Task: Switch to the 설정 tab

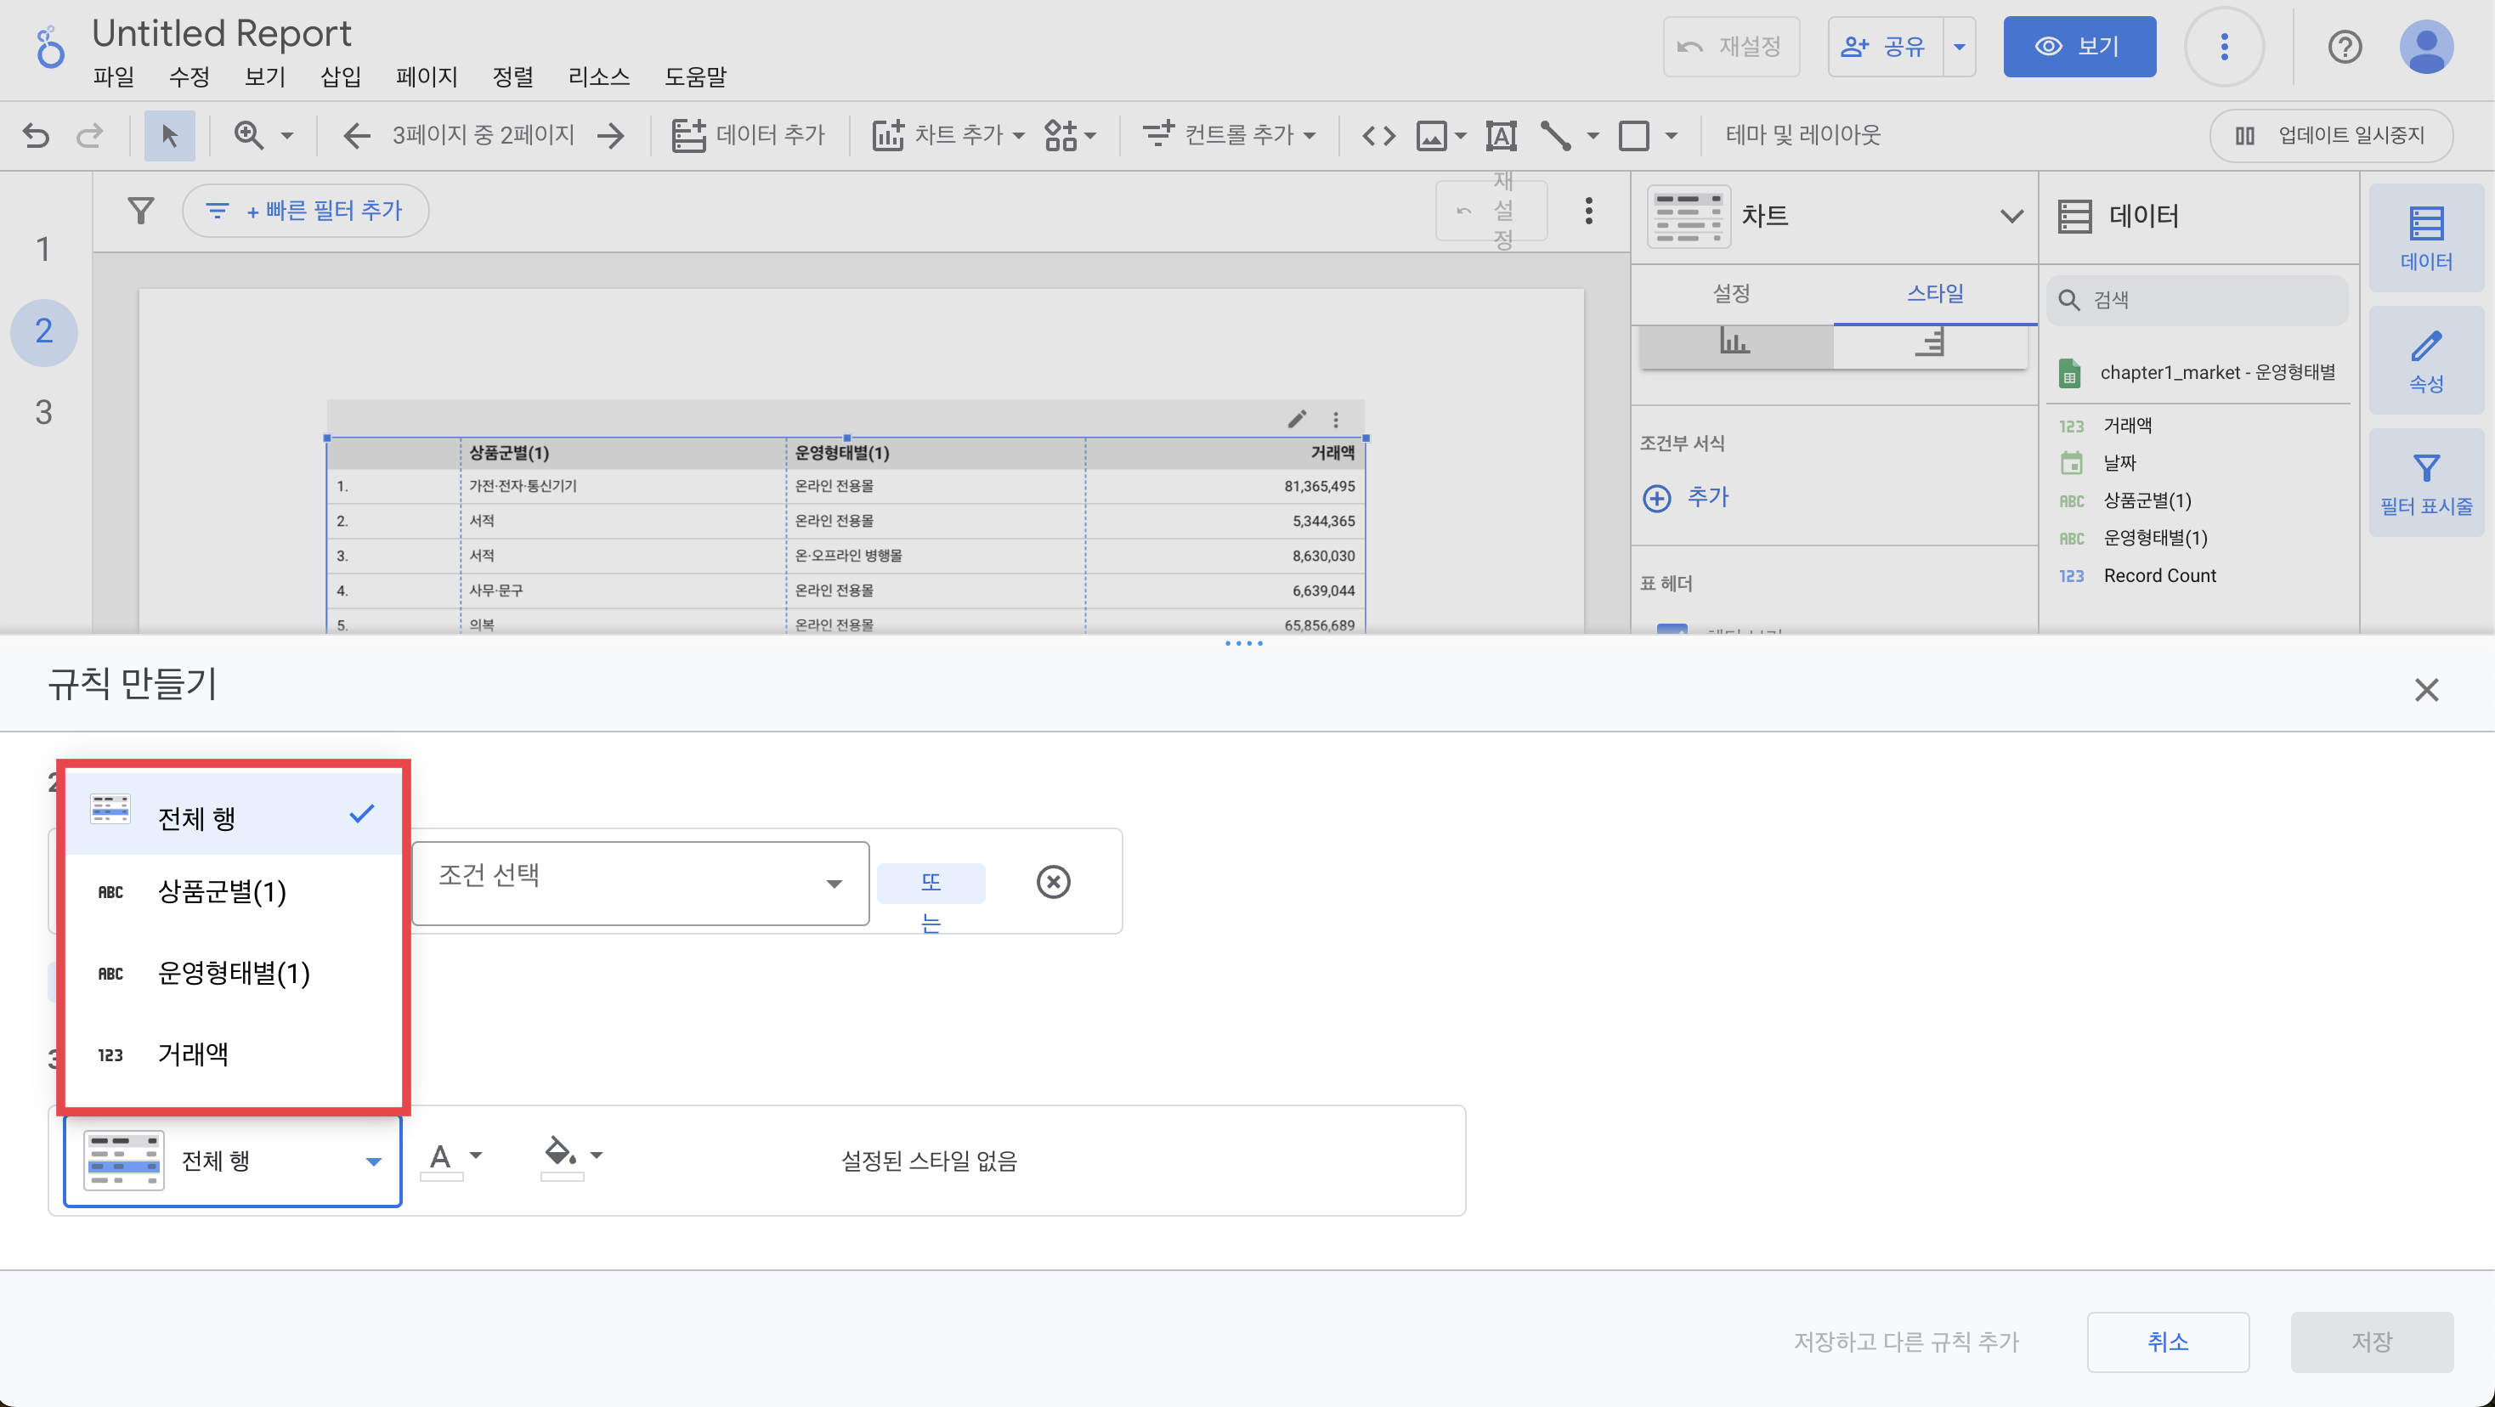Action: 1731,293
